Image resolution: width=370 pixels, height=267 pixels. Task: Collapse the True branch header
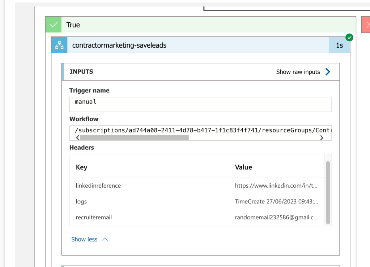coord(201,25)
